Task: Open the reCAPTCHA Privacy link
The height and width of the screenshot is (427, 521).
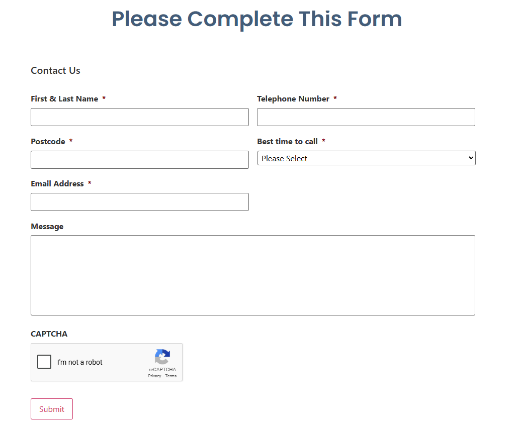Action: pos(154,376)
